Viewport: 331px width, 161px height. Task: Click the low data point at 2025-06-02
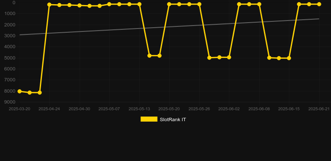229,57
